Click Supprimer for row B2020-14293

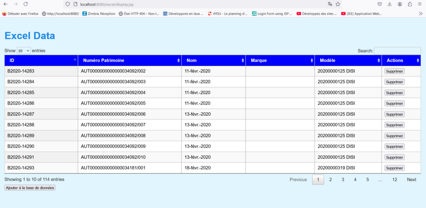pos(394,168)
